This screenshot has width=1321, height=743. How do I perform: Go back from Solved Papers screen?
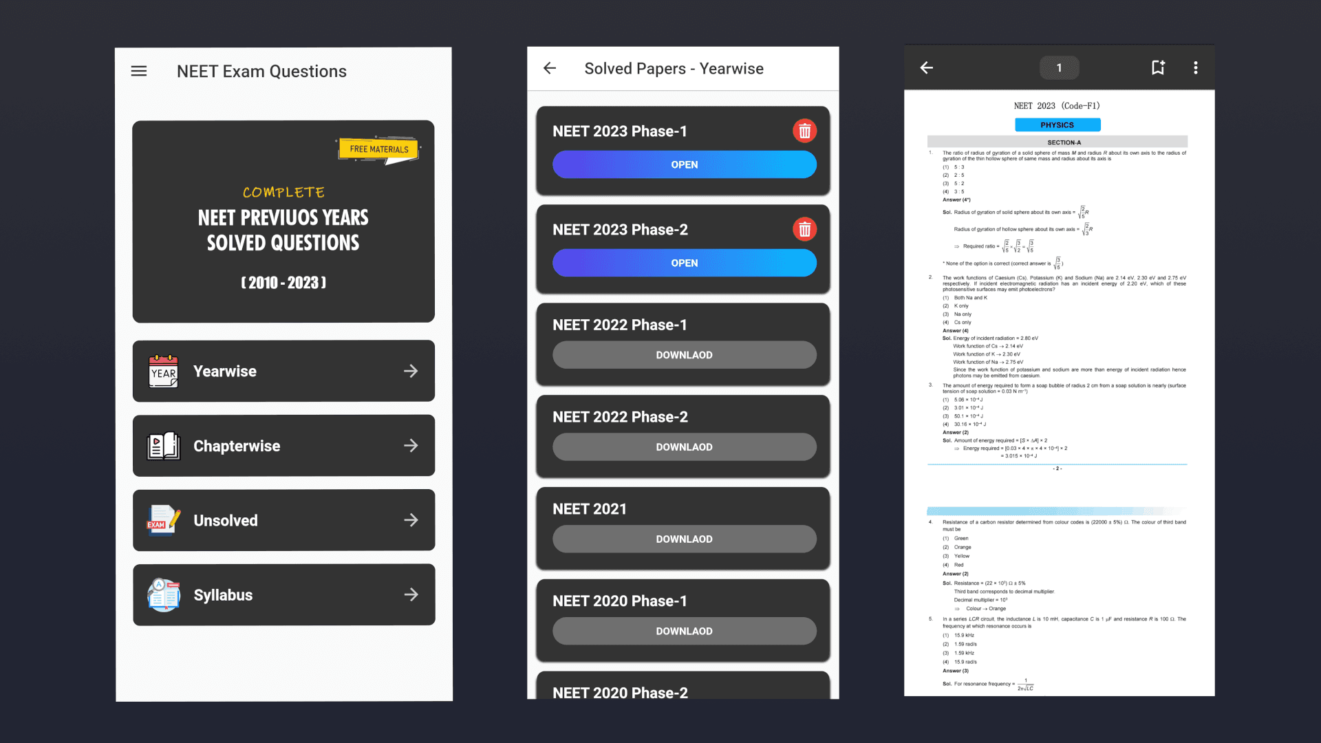coord(550,68)
